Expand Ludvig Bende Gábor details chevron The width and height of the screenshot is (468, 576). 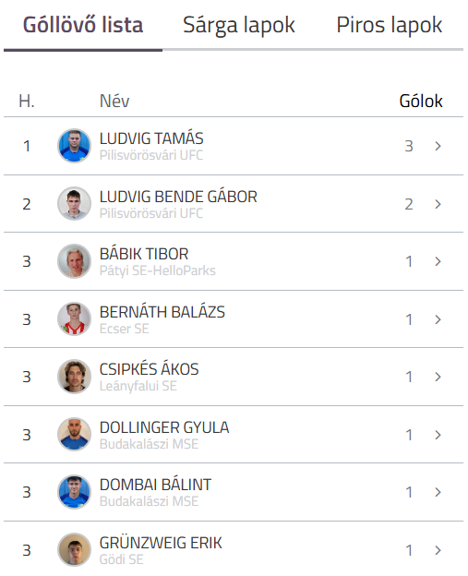[x=438, y=204]
